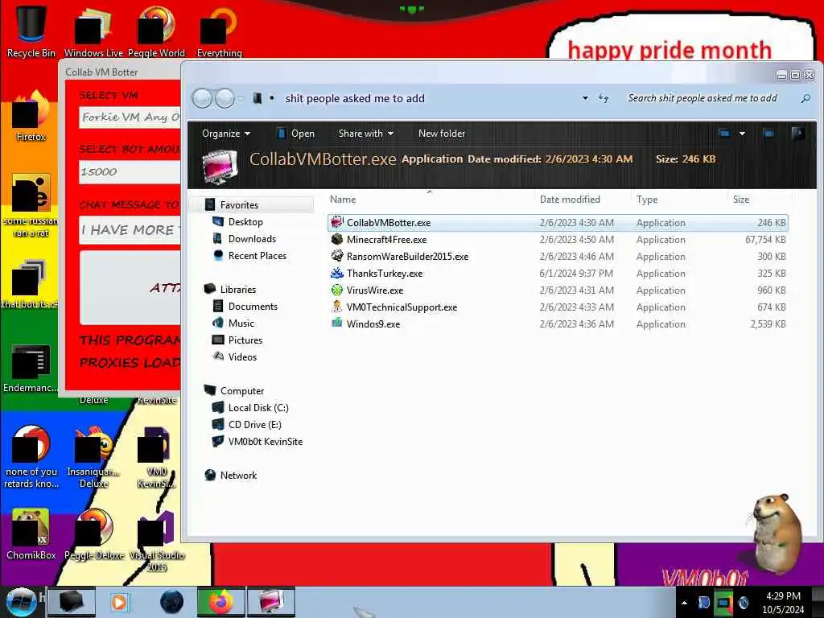Create a New folder
The height and width of the screenshot is (618, 824).
tap(442, 134)
